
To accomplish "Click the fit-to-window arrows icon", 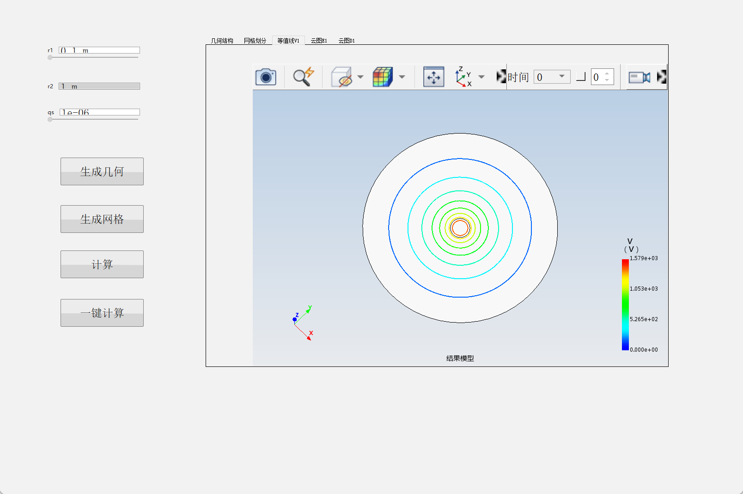I will pyautogui.click(x=434, y=77).
